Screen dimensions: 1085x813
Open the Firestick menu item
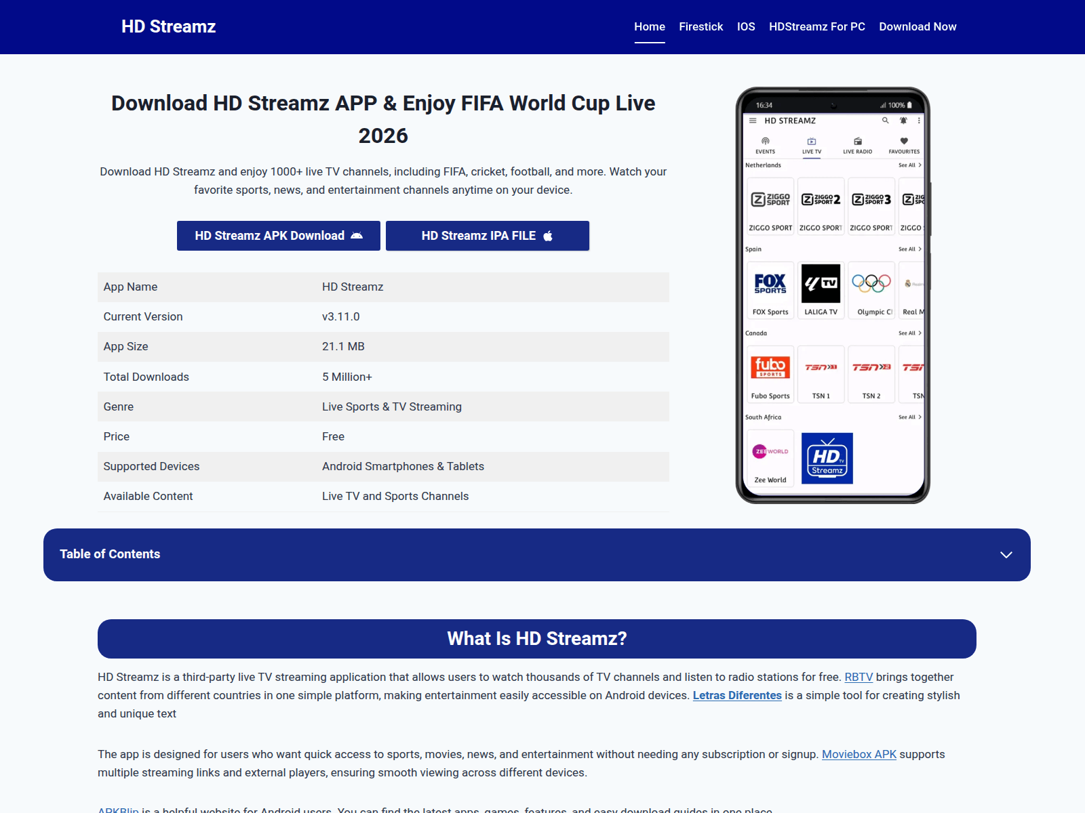(x=701, y=26)
